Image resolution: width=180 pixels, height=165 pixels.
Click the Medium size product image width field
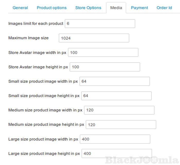pos(119,110)
